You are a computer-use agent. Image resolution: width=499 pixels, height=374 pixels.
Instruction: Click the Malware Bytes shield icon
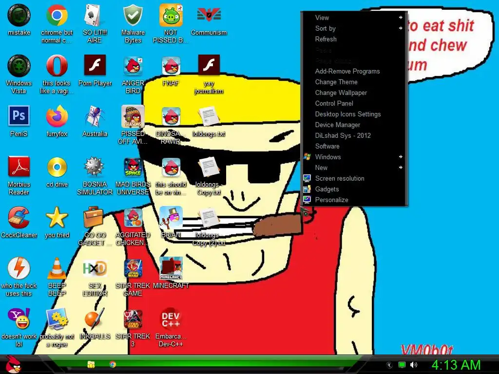click(133, 15)
